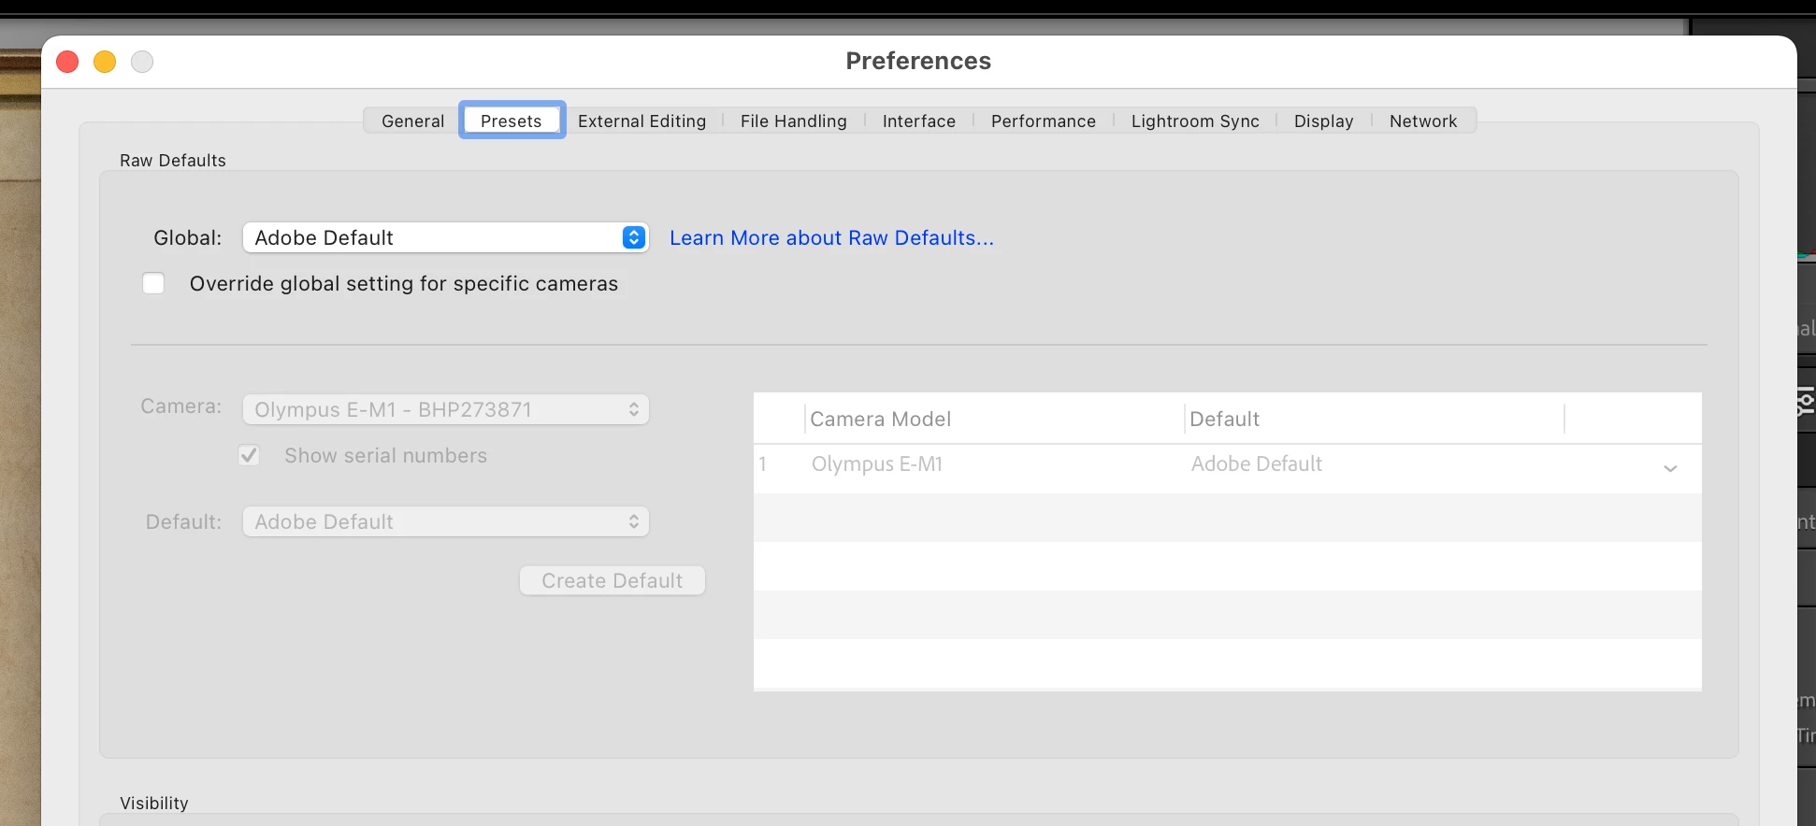
Task: Close the Preferences window with the red button
Action: [x=67, y=62]
